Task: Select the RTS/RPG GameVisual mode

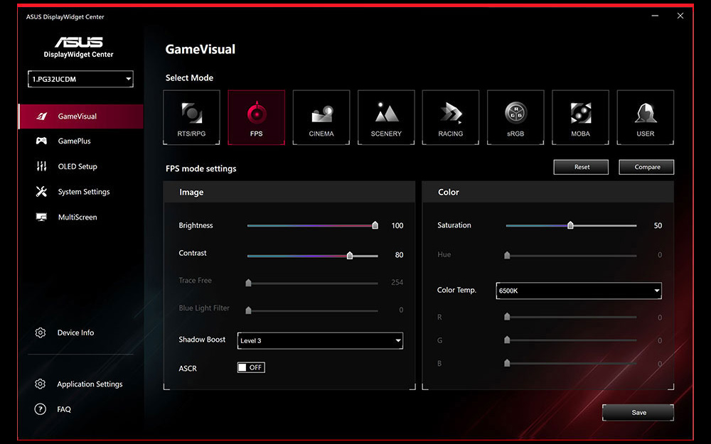Action: click(191, 117)
